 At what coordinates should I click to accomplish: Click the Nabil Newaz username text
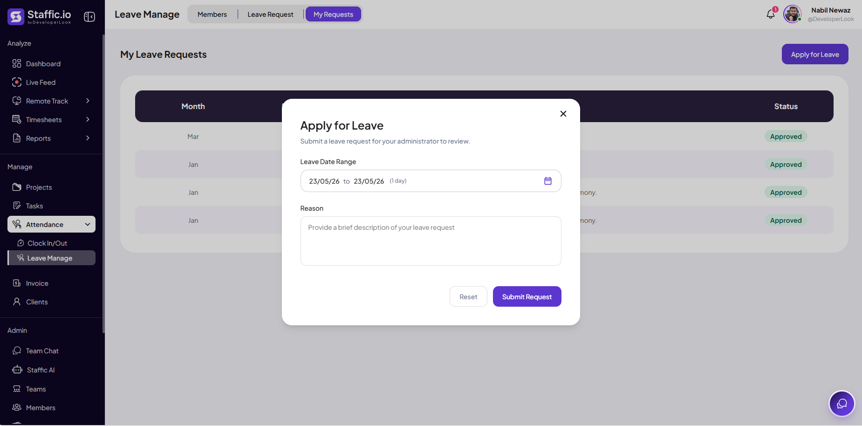830,10
